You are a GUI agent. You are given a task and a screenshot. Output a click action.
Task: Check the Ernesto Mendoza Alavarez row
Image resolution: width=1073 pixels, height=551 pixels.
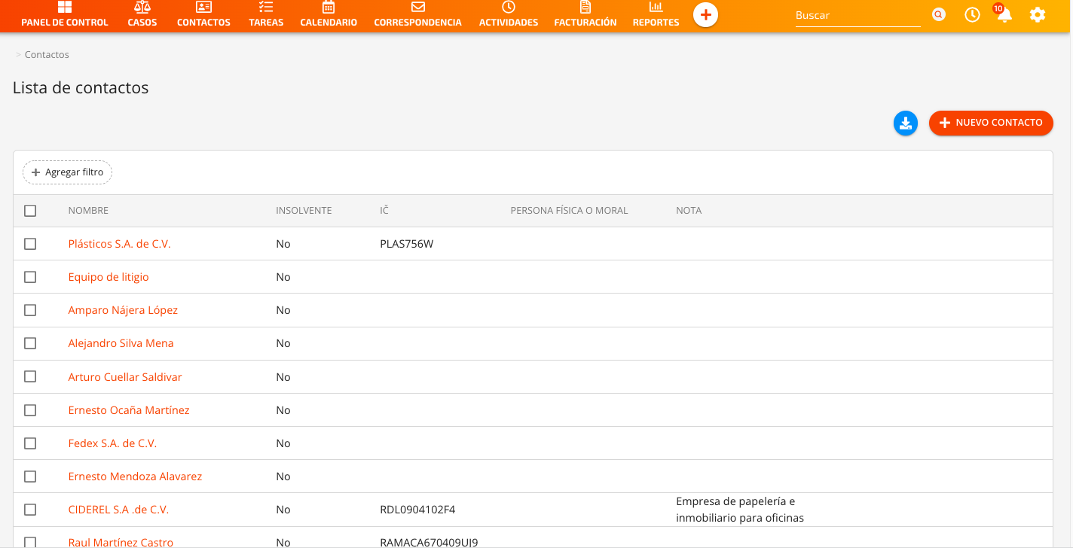tap(30, 476)
